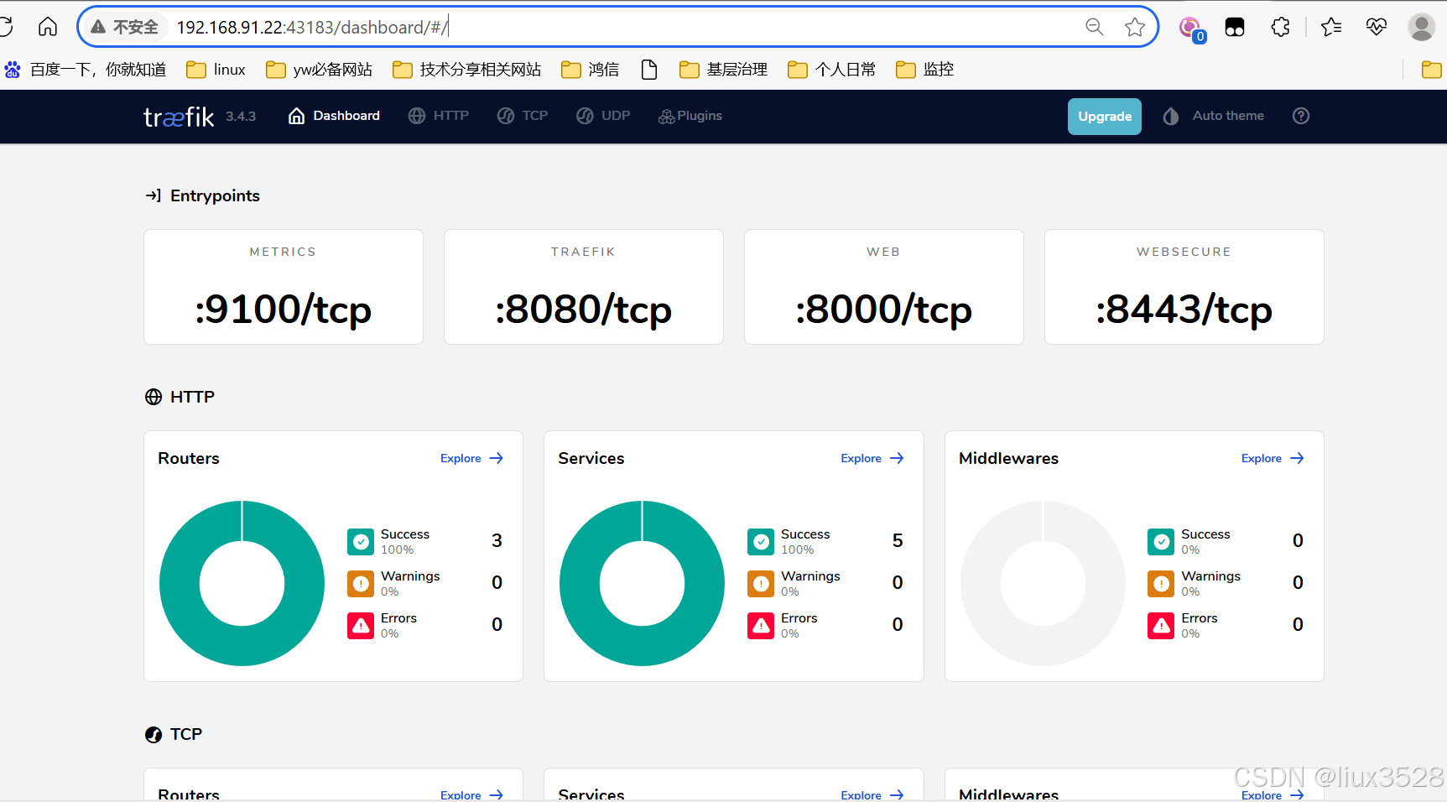Viewport: 1447px width, 802px height.
Task: Click the Services Success check icon
Action: click(x=761, y=542)
